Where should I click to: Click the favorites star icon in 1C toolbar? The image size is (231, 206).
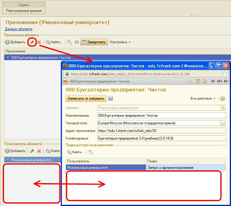tap(189, 81)
